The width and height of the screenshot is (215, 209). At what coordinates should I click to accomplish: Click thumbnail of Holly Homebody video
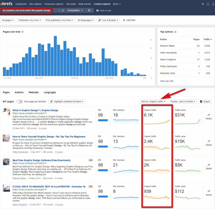click(x=6, y=138)
